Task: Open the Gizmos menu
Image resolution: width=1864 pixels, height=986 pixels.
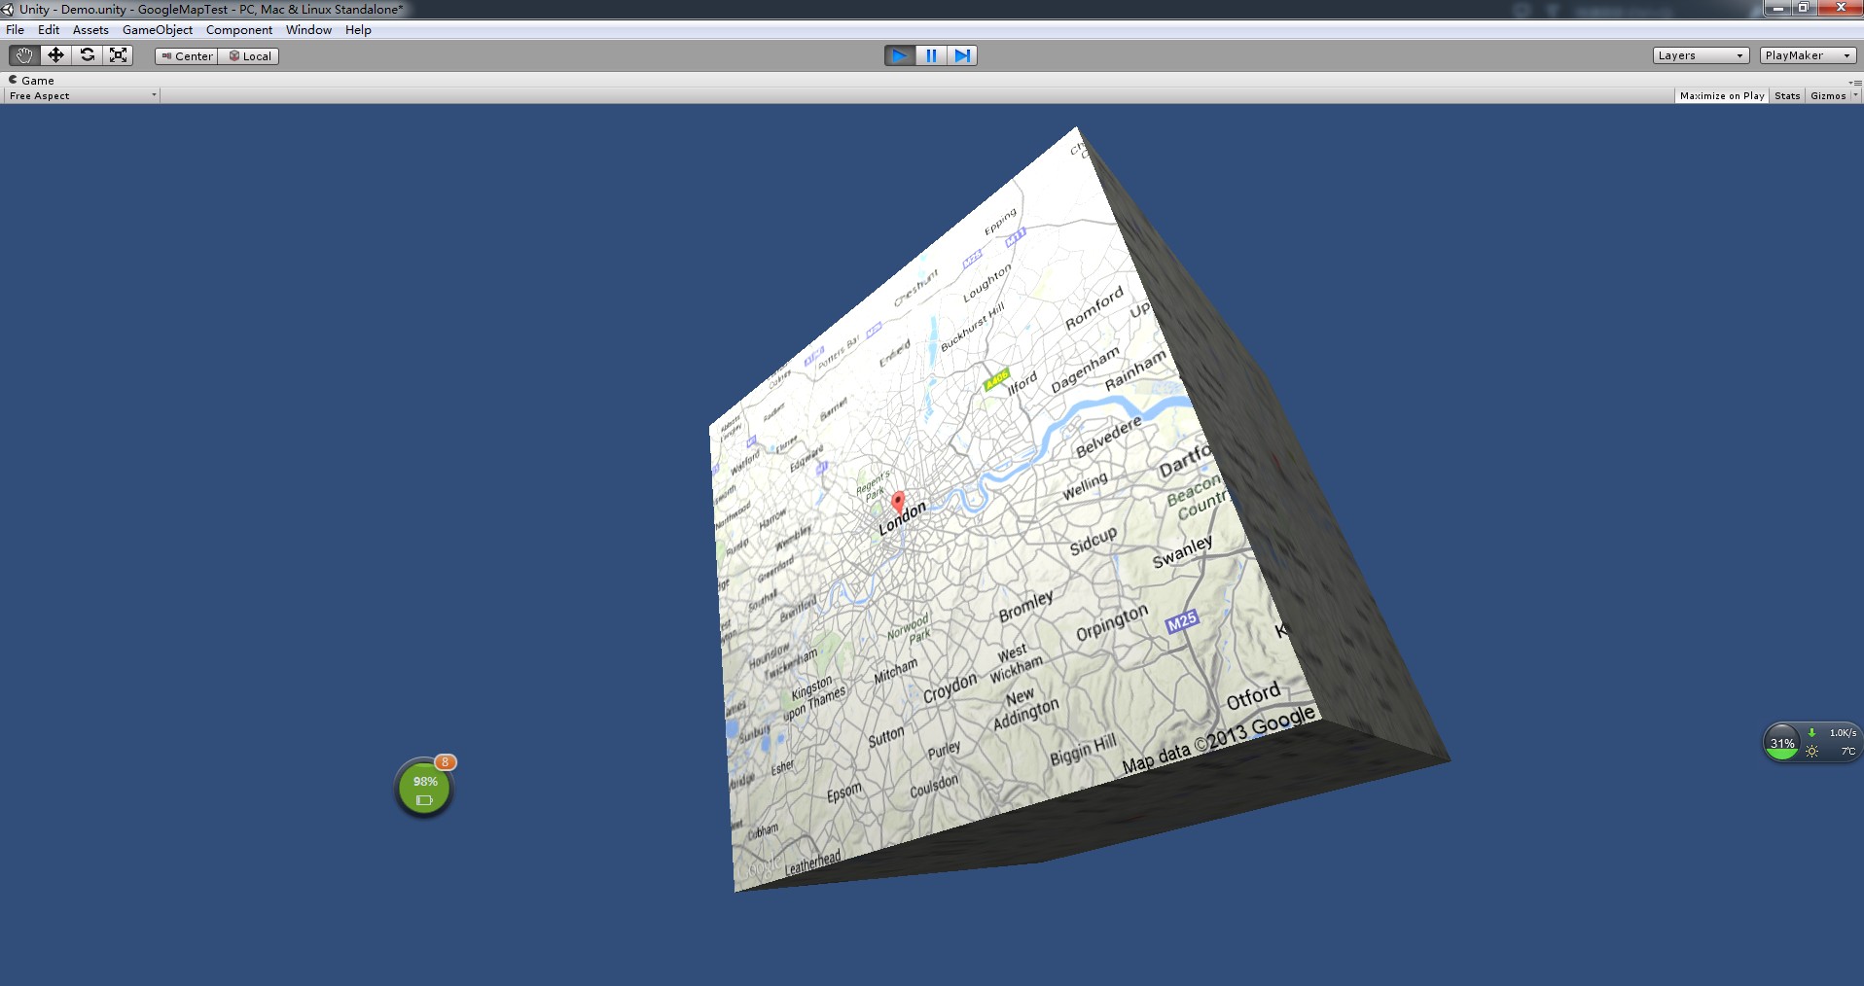Action: click(1833, 95)
